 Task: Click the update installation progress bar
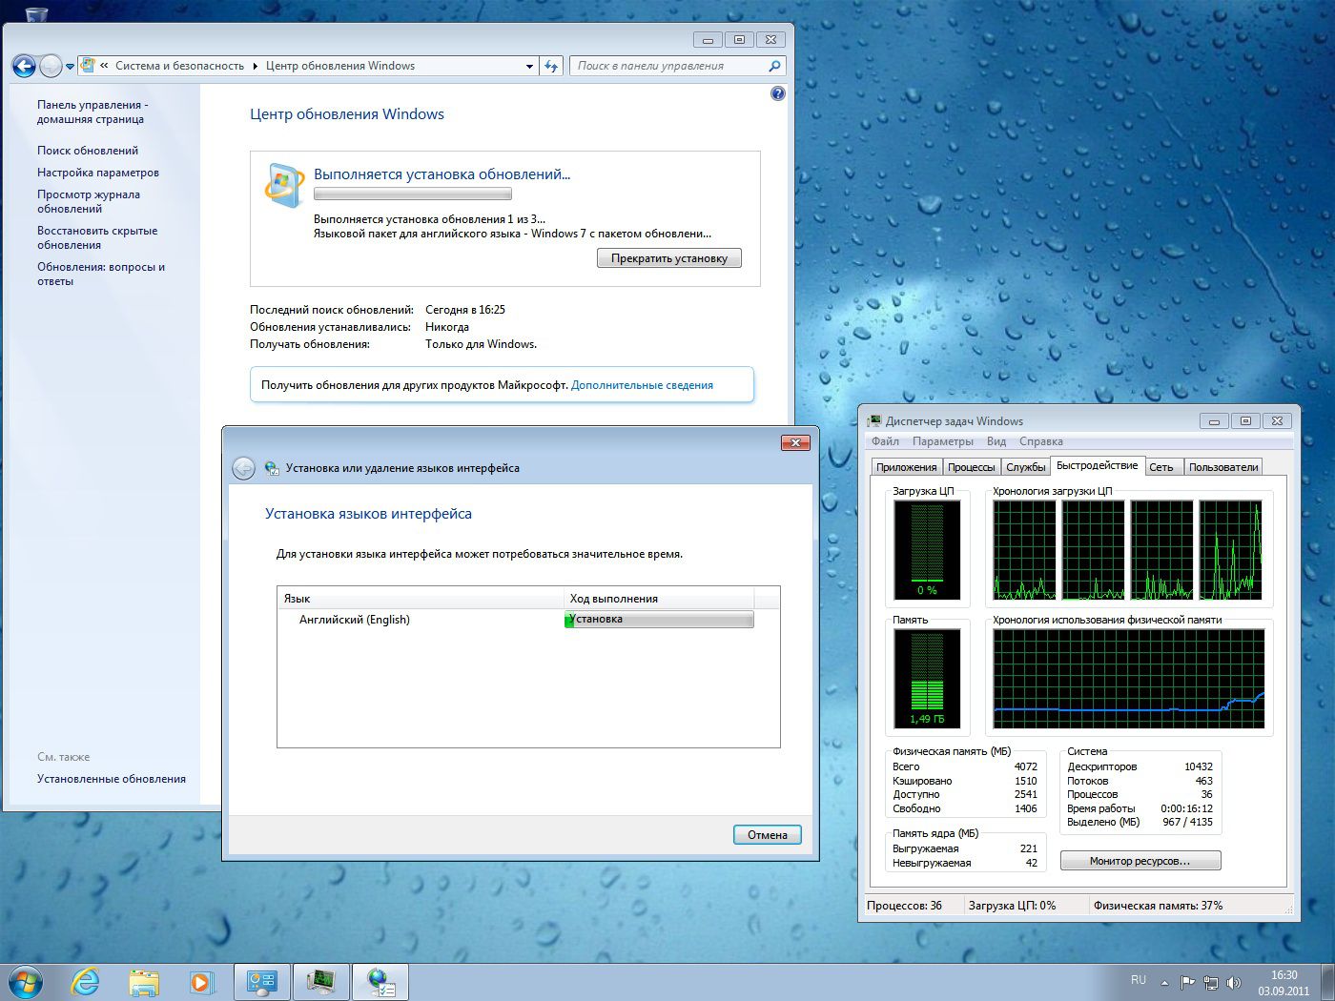pyautogui.click(x=413, y=194)
